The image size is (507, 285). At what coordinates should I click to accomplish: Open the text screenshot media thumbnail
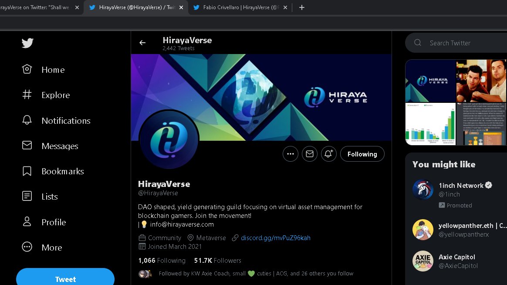(x=481, y=124)
